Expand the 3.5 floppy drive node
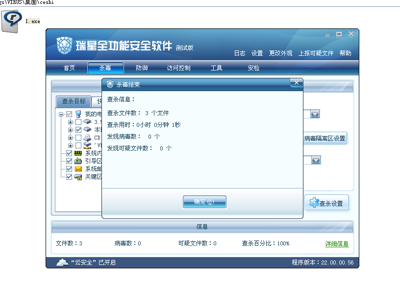Image resolution: width=400 pixels, height=286 pixels. tap(70, 122)
